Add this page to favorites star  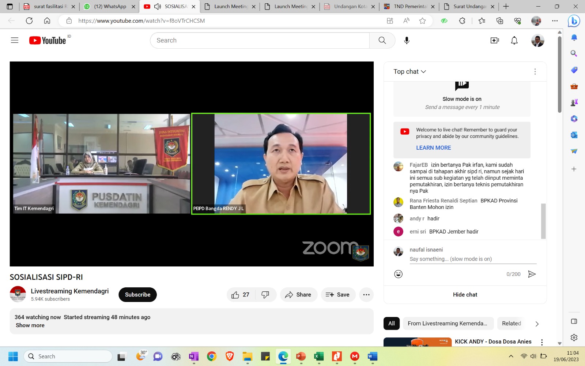423,21
